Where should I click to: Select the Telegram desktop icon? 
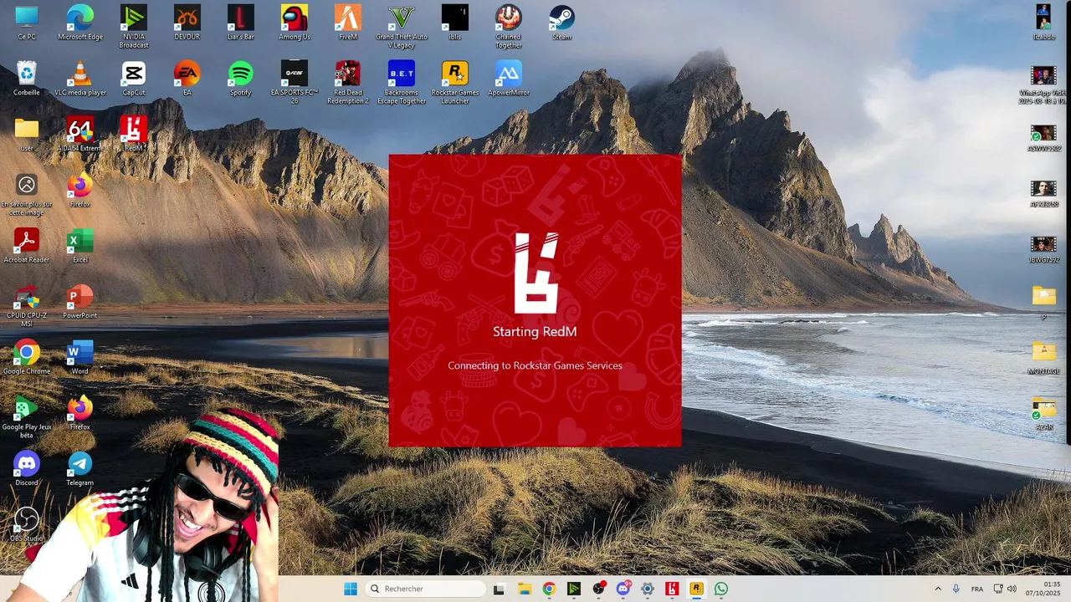coord(80,468)
